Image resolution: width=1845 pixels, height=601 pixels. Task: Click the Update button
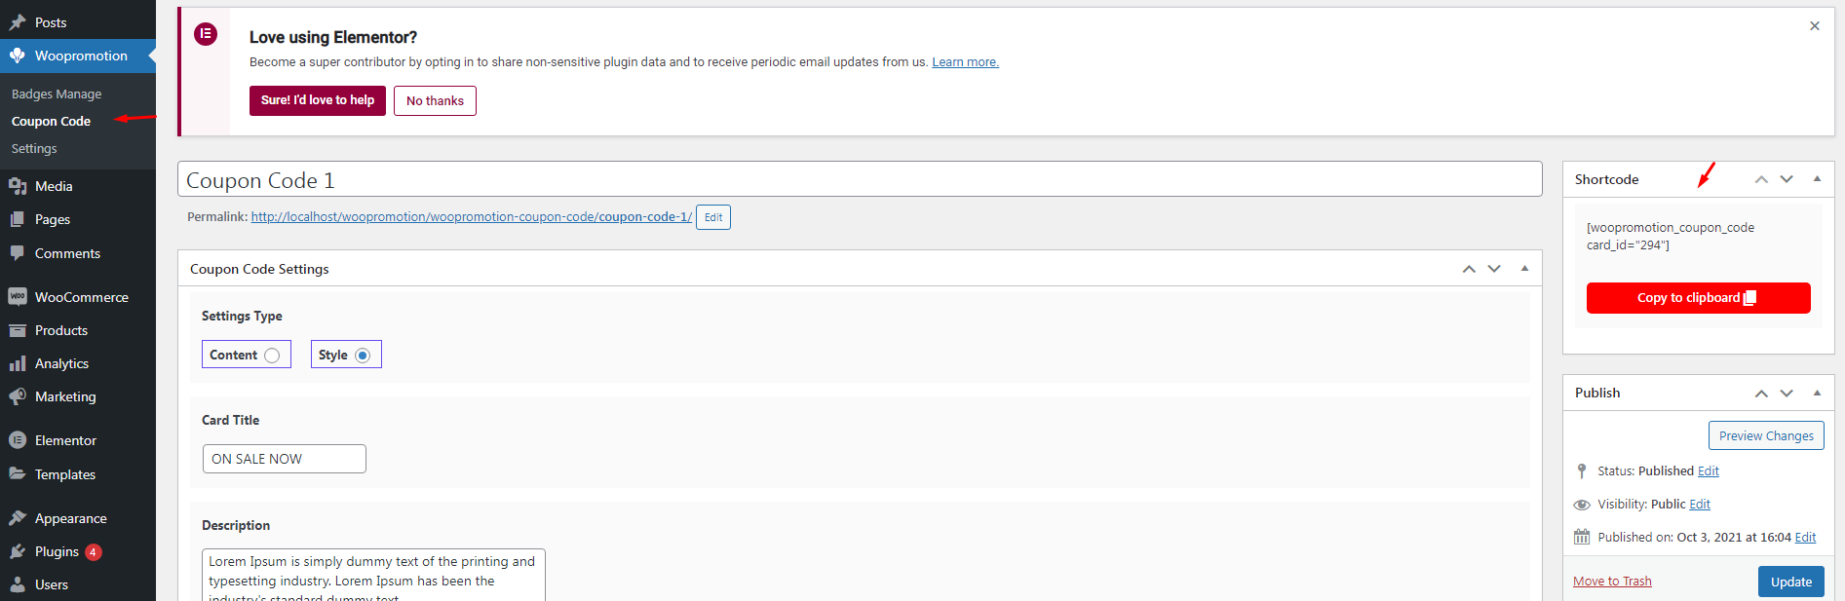coord(1791,582)
